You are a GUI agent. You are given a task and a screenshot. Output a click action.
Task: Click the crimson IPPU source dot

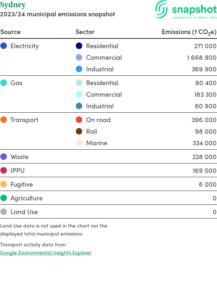4,171
